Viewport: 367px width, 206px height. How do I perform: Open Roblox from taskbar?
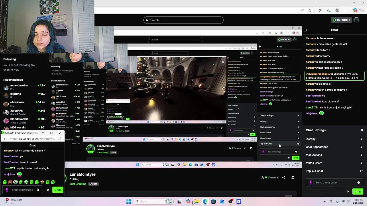point(239,201)
